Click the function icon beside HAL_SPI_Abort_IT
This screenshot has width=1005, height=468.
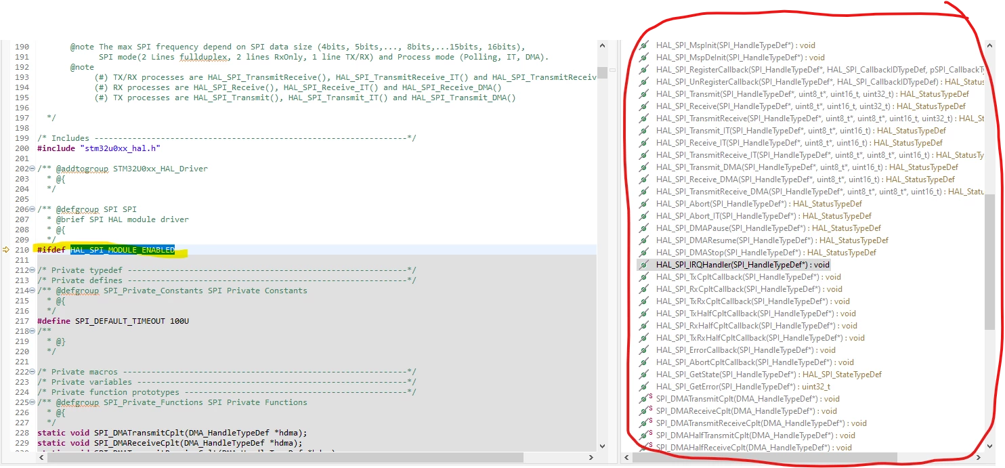pyautogui.click(x=644, y=216)
